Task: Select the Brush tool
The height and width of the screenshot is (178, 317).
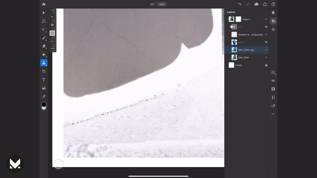Action: 44,38
